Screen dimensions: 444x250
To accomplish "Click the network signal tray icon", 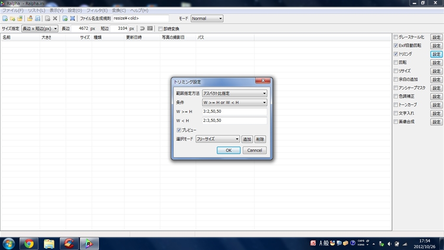I will point(405,244).
